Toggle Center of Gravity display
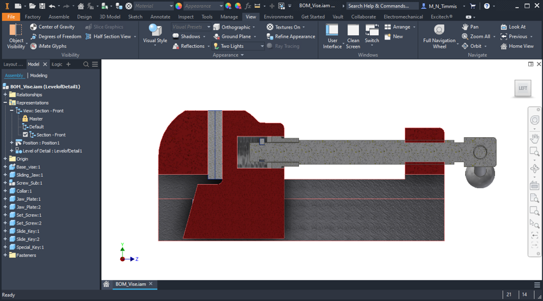Viewport: 543px width, 301px height. [x=52, y=27]
